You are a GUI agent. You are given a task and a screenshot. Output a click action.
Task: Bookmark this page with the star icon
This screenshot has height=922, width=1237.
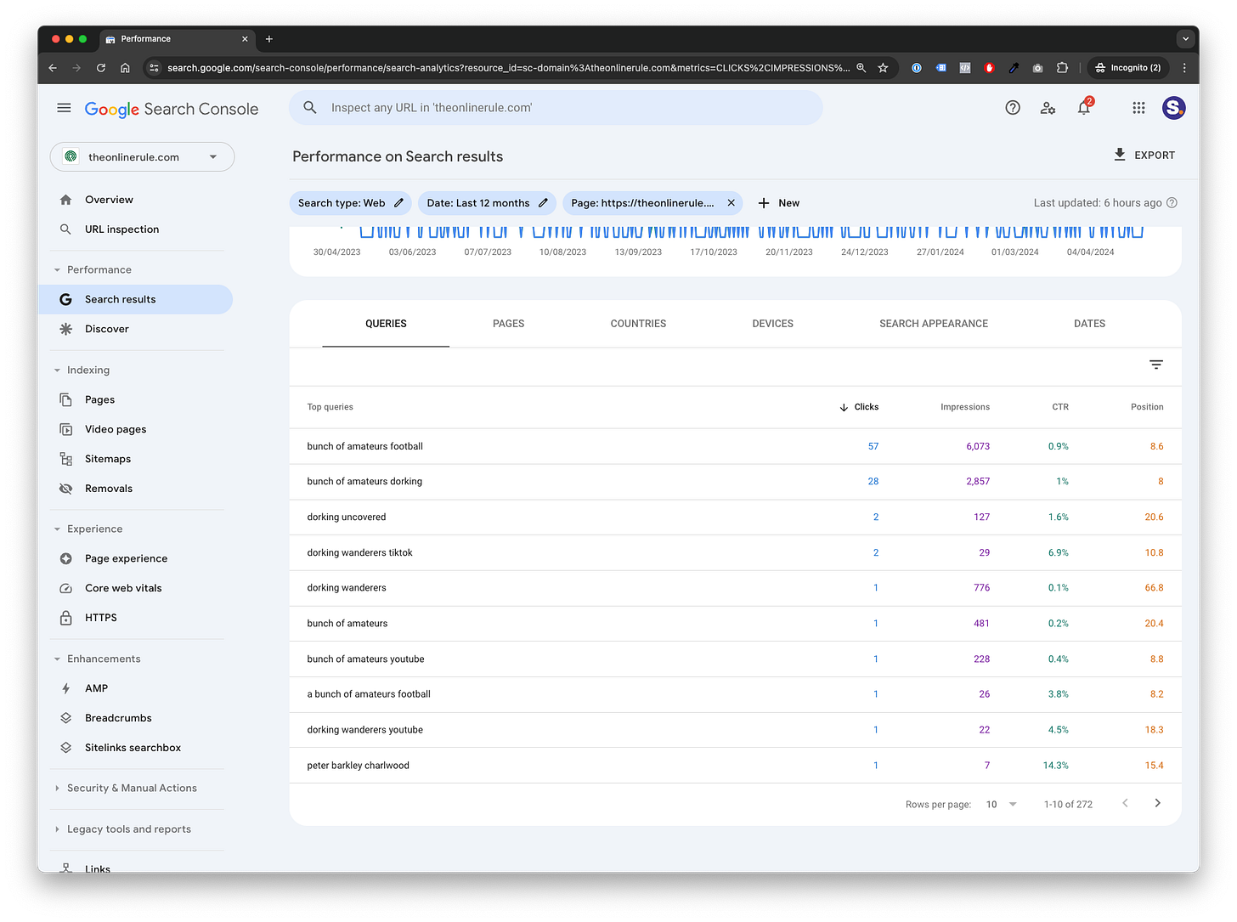coord(883,68)
